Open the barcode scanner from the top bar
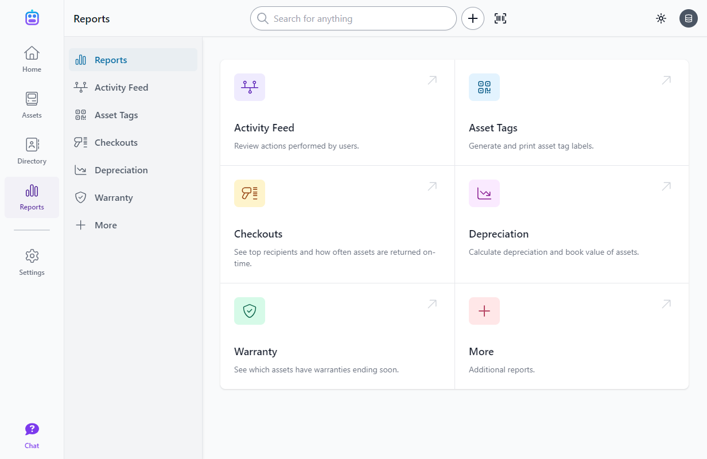This screenshot has height=459, width=707. (x=500, y=18)
